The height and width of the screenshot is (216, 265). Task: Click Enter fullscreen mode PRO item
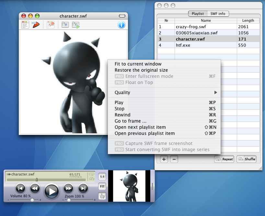[164, 76]
